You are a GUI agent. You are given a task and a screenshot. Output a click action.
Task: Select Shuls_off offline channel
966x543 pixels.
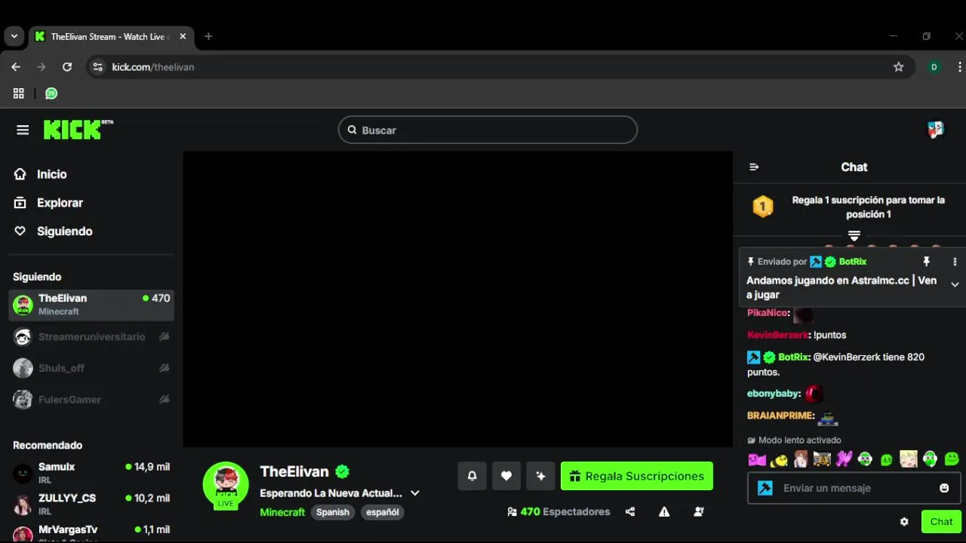pyautogui.click(x=91, y=368)
